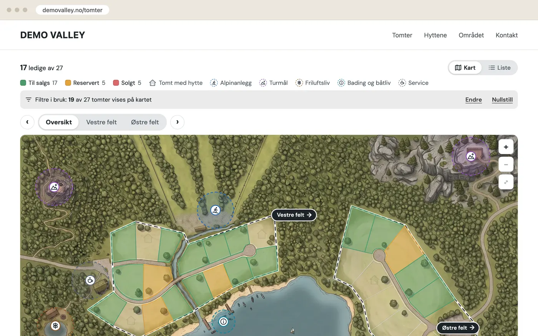Open the Kontakt navigation link
Viewport: 538px width, 336px height.
(x=506, y=35)
